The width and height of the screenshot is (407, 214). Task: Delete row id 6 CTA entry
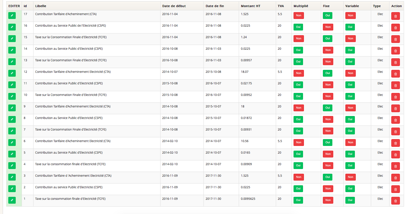(395, 143)
